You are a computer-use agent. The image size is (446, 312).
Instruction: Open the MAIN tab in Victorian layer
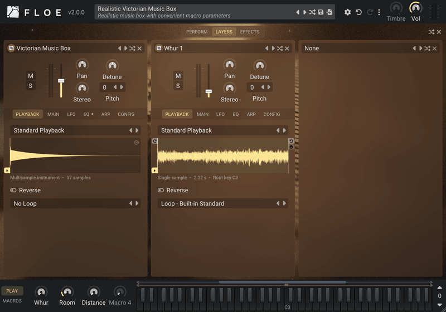click(x=53, y=114)
